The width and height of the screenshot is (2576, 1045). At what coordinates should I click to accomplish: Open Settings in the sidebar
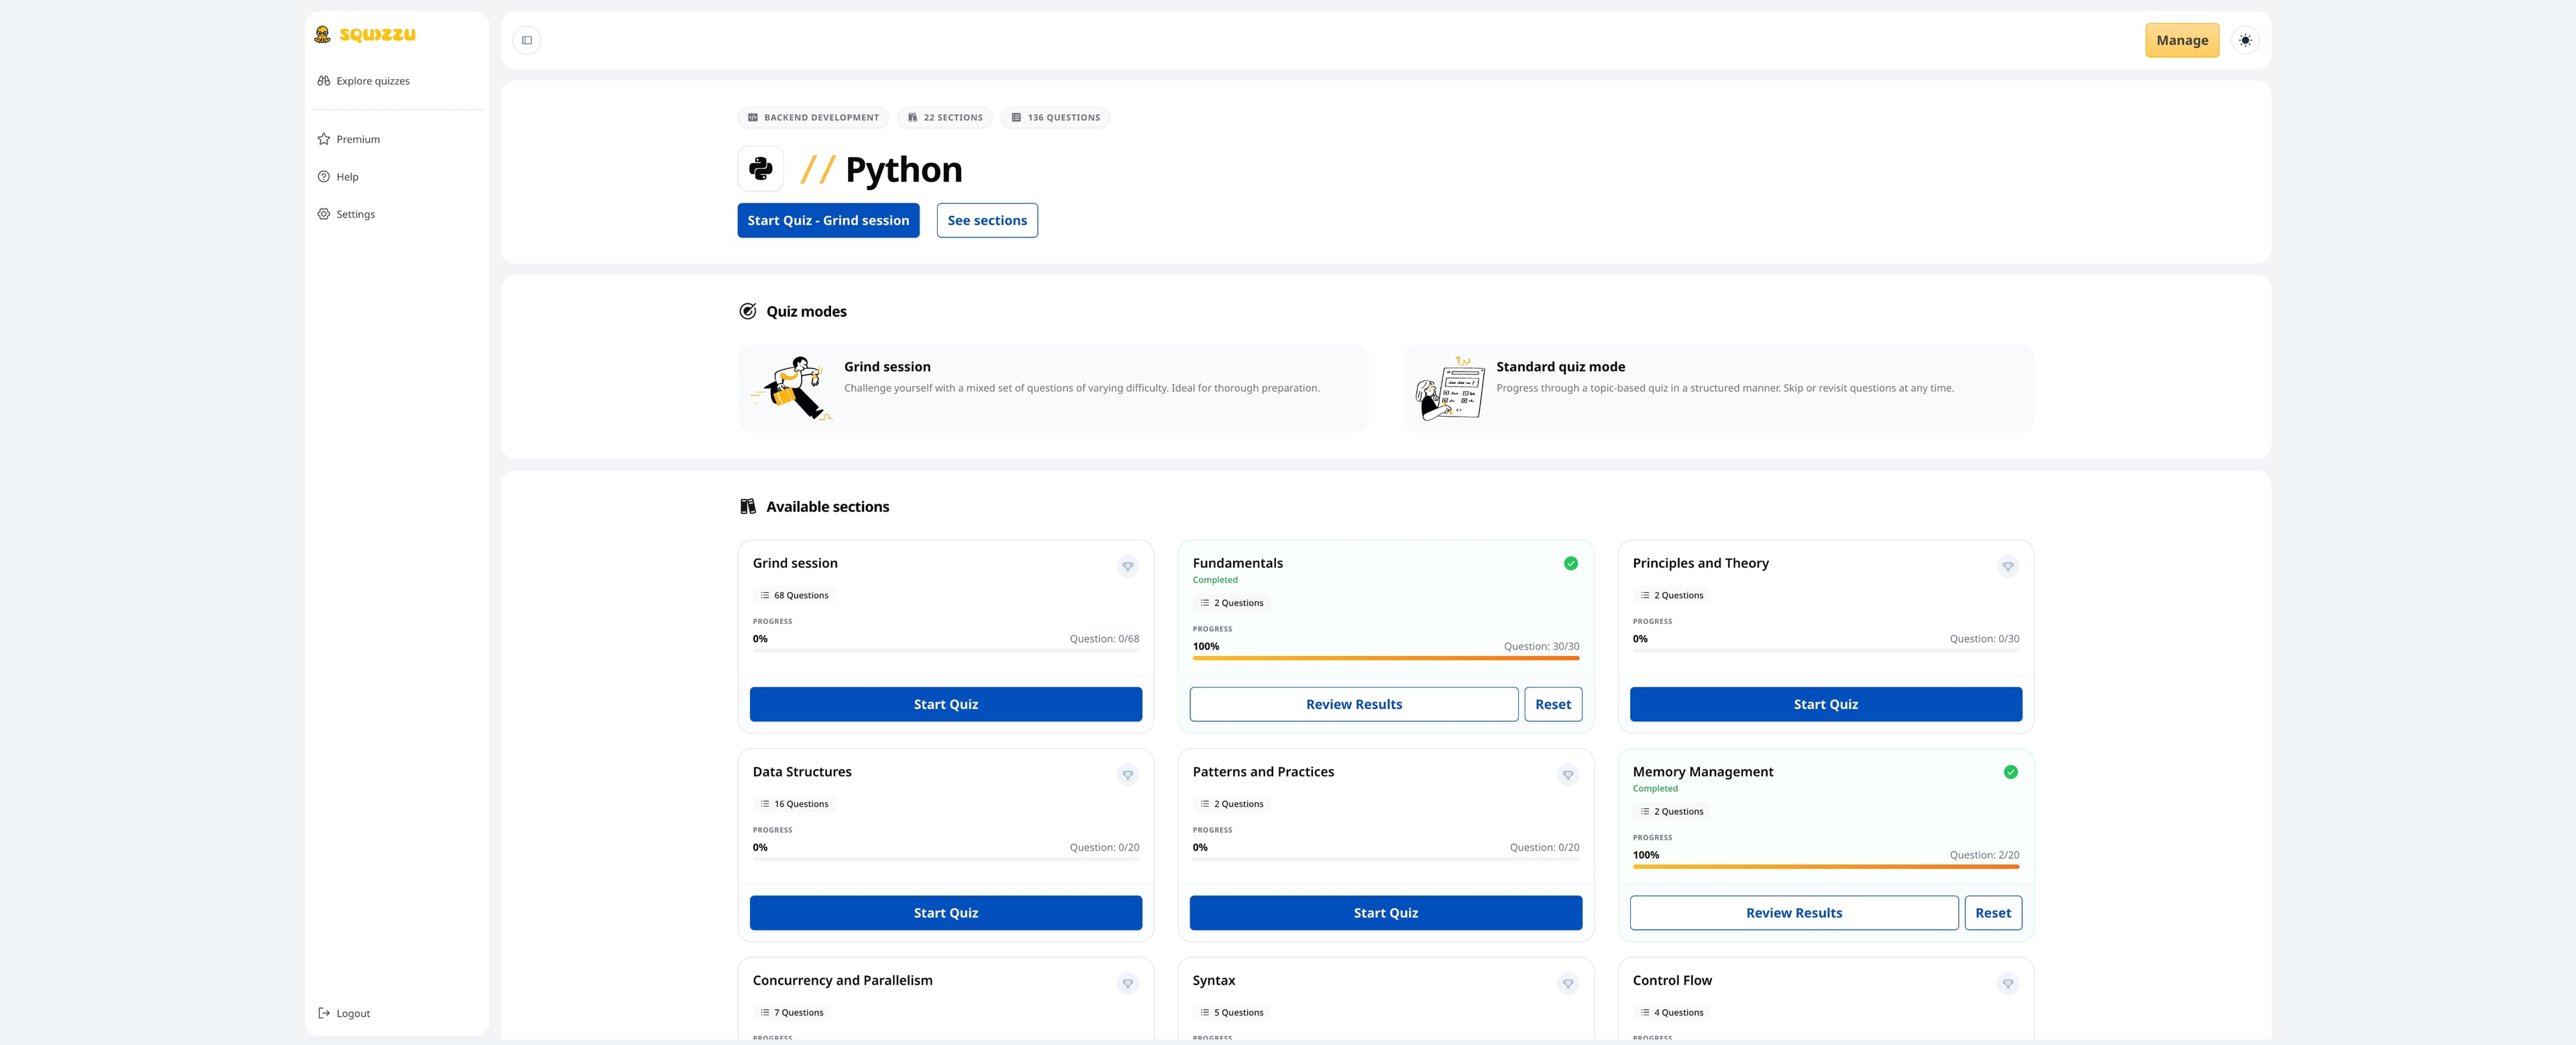point(355,214)
